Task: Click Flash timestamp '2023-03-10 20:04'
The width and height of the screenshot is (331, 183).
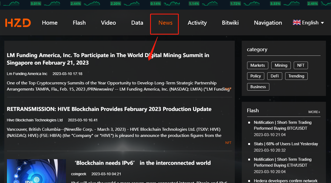Action: [270, 172]
